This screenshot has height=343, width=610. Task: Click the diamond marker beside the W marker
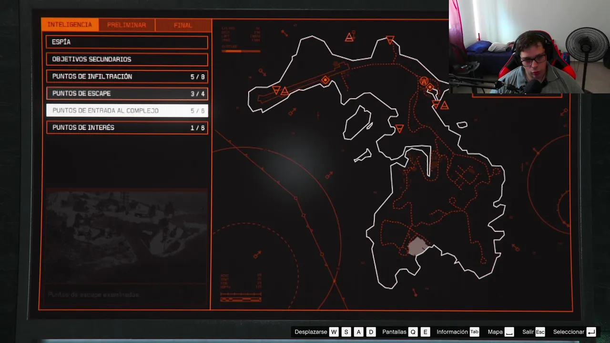[430, 87]
